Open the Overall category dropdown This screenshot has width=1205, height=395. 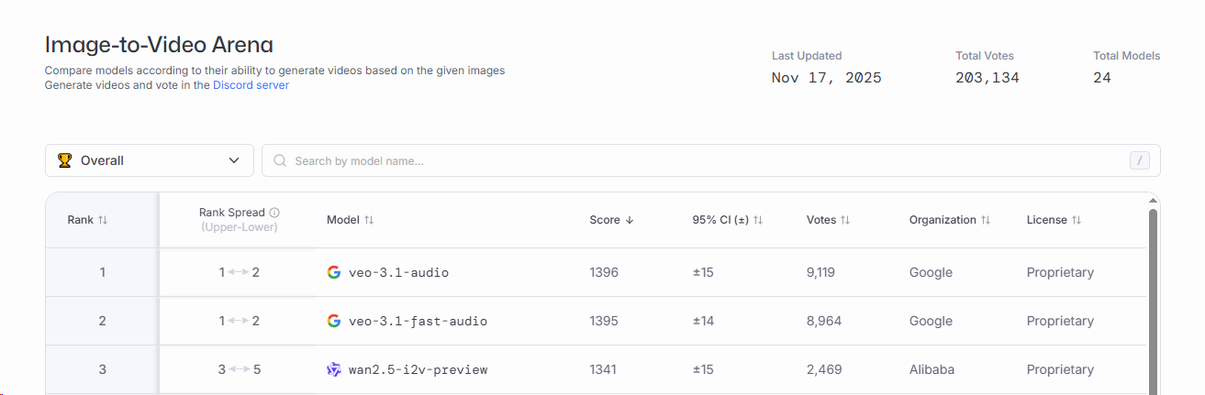coord(150,160)
